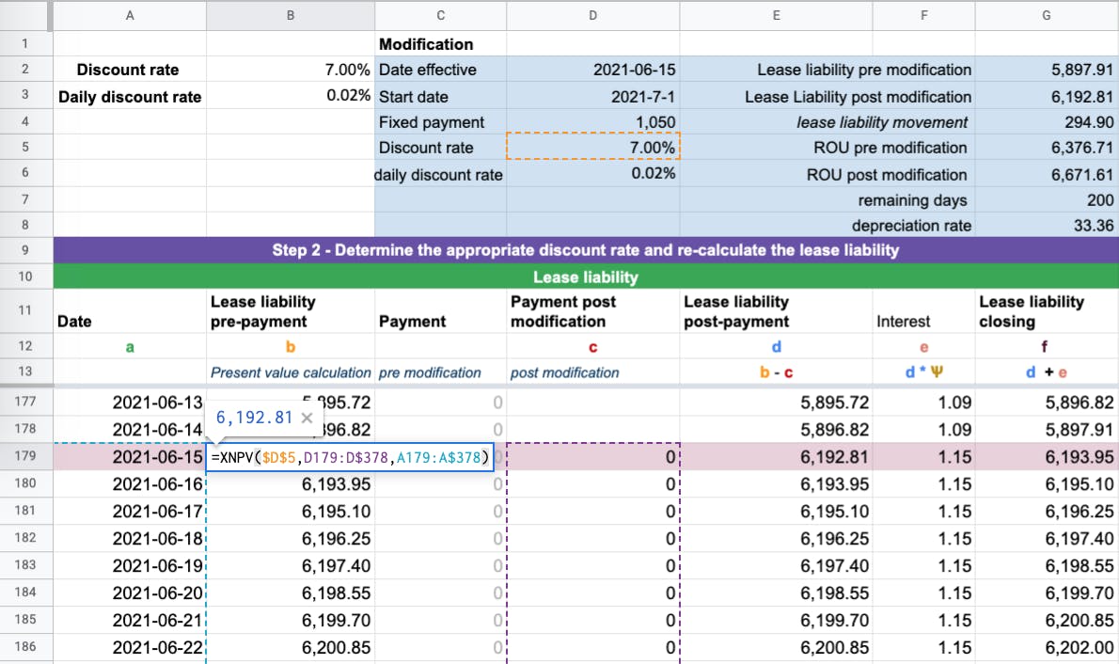Image resolution: width=1119 pixels, height=664 pixels.
Task: Click column A header
Action: tap(129, 15)
